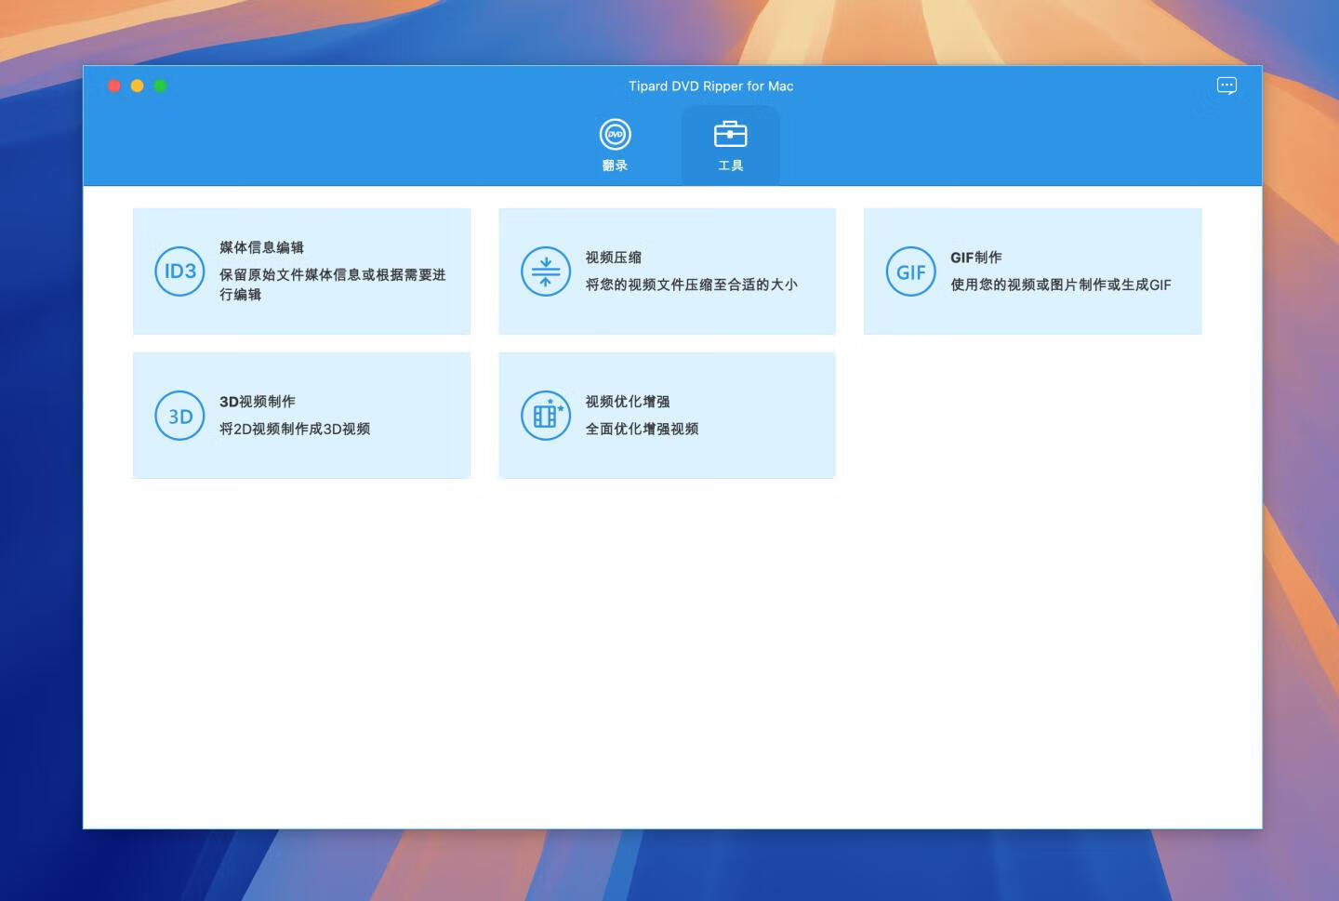
Task: Click the text 使用您的视频或图片制作或生成GIF
Action: tap(1061, 285)
